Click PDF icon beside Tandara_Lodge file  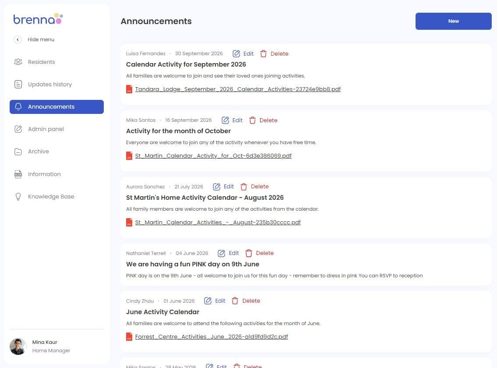[129, 89]
